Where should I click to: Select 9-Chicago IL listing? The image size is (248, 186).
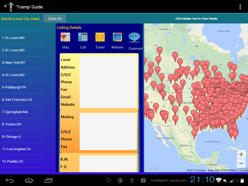(x=22, y=136)
